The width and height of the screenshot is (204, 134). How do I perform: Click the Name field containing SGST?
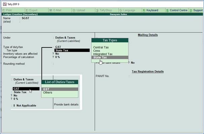pyautogui.click(x=26, y=18)
